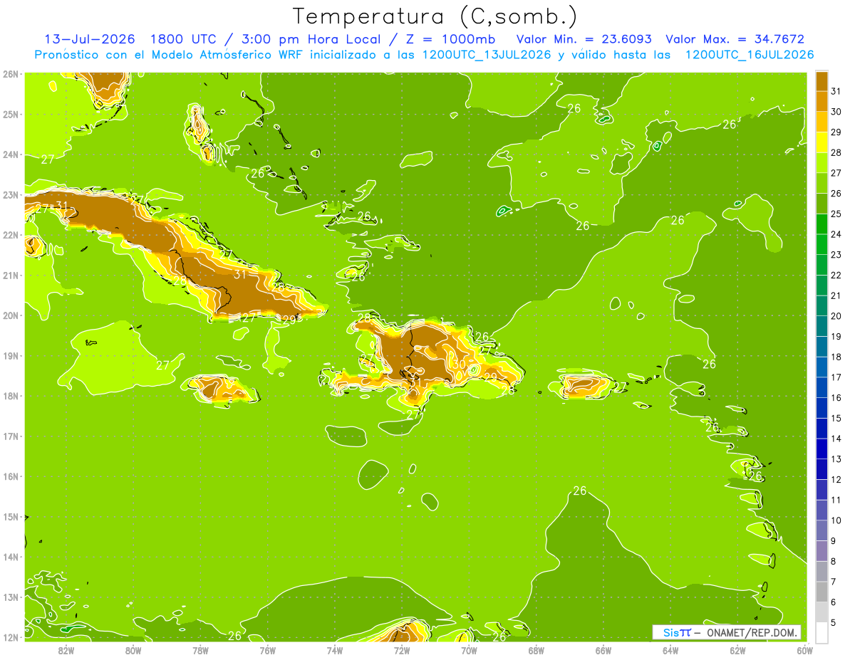
Task: Click the '5' value on the color scale
Action: (834, 623)
